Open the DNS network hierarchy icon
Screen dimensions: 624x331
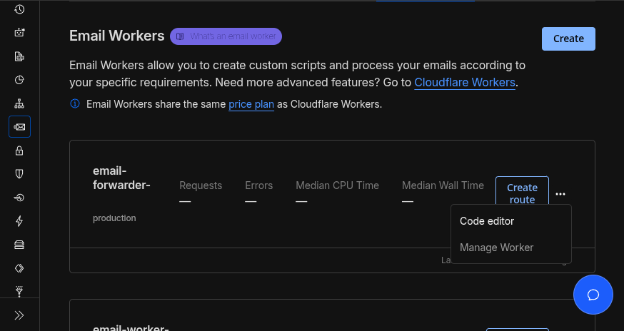tap(19, 103)
